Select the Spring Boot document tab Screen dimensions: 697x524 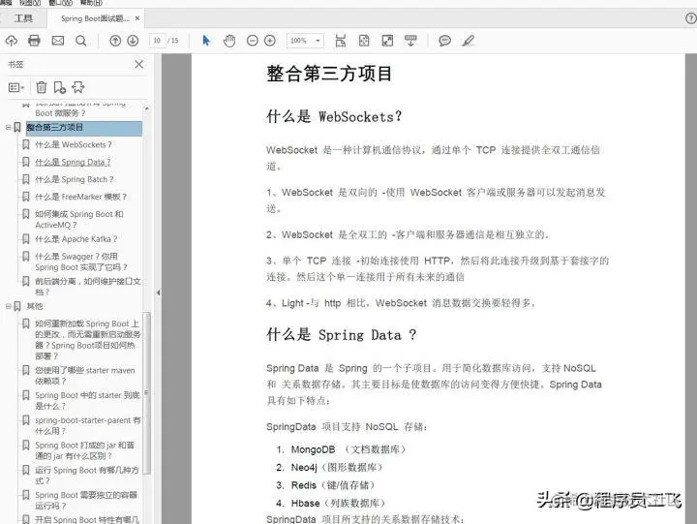pos(95,18)
